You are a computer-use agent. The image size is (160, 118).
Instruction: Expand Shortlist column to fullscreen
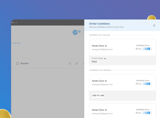point(76,64)
